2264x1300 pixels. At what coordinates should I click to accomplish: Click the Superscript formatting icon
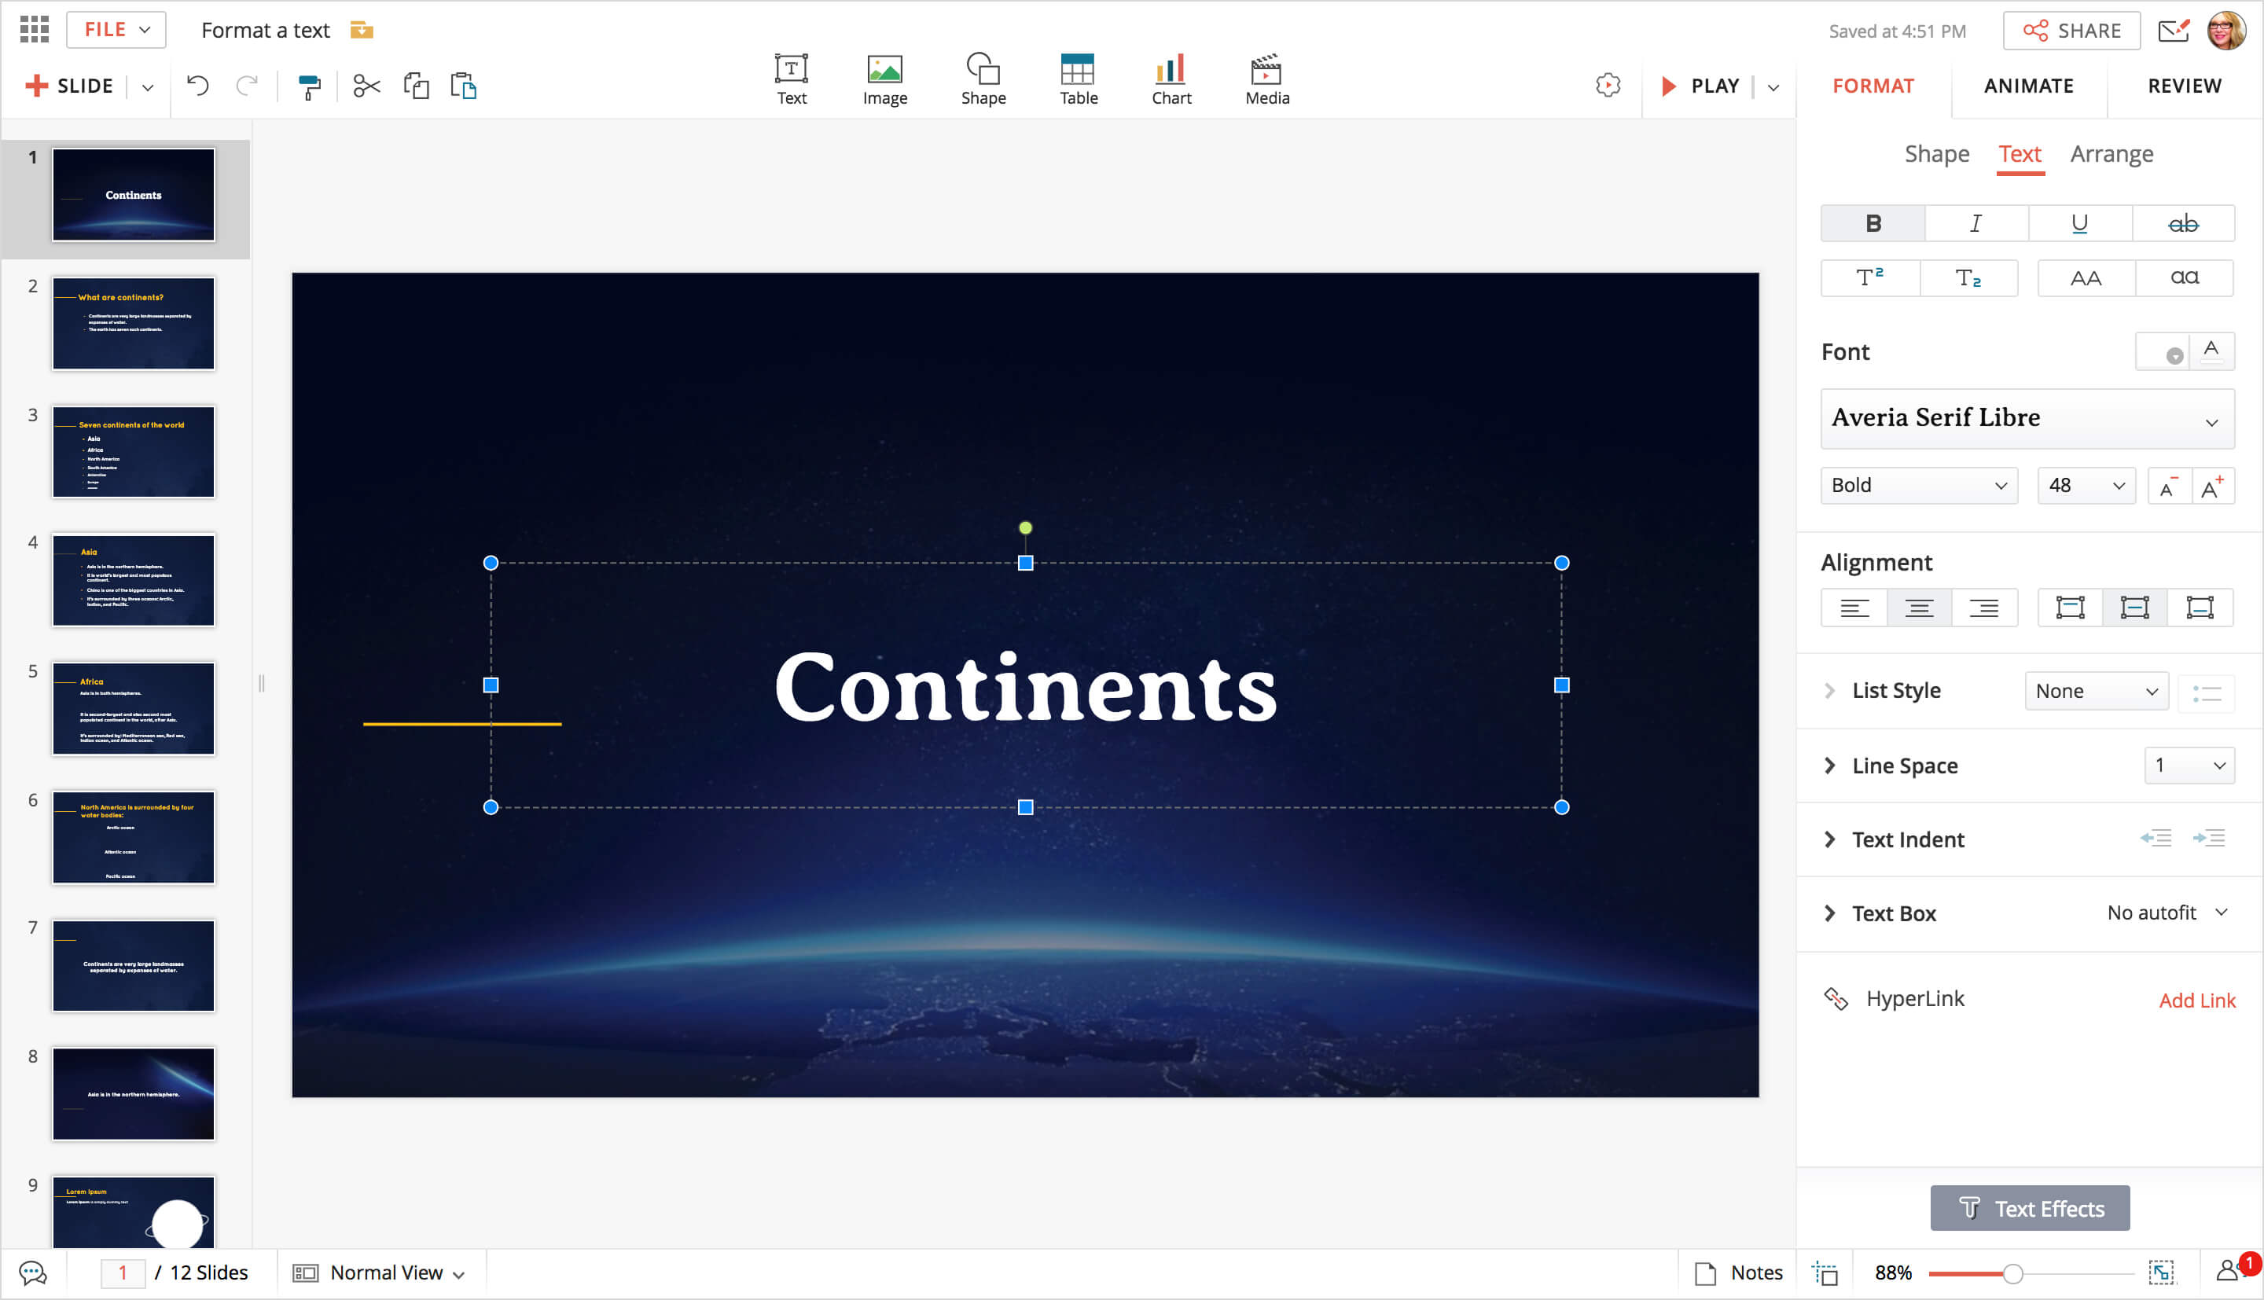pyautogui.click(x=1869, y=277)
